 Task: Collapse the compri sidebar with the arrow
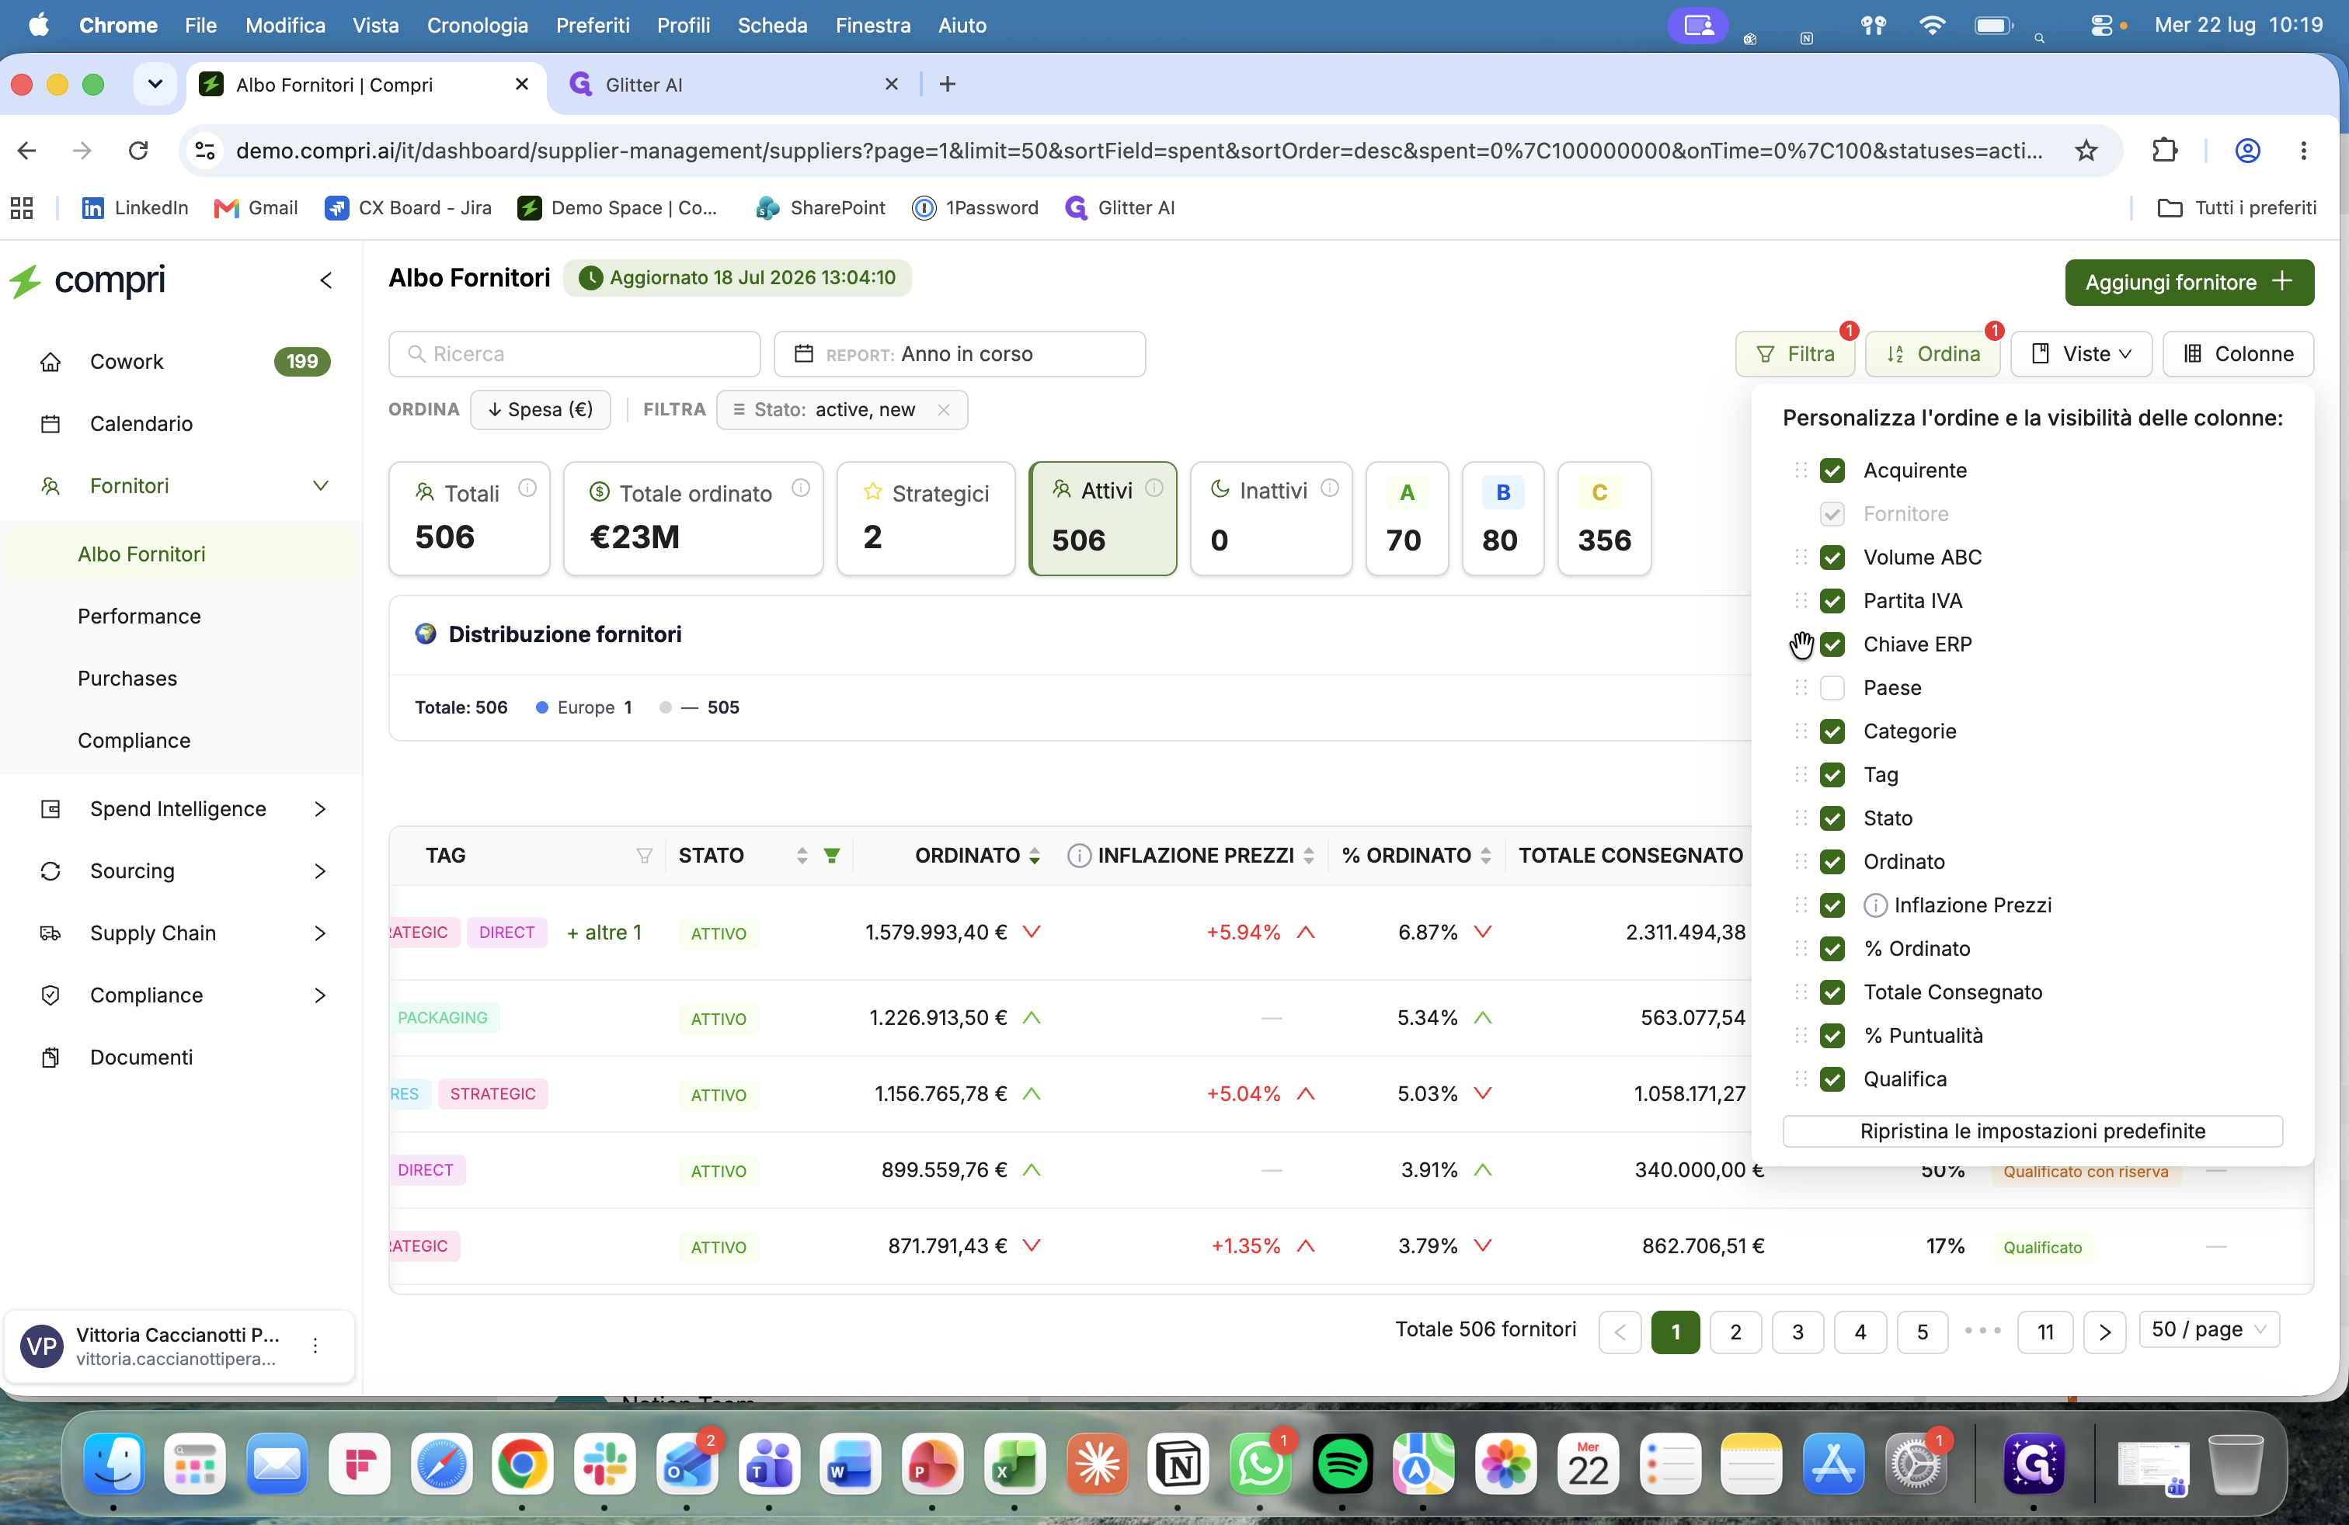(325, 281)
